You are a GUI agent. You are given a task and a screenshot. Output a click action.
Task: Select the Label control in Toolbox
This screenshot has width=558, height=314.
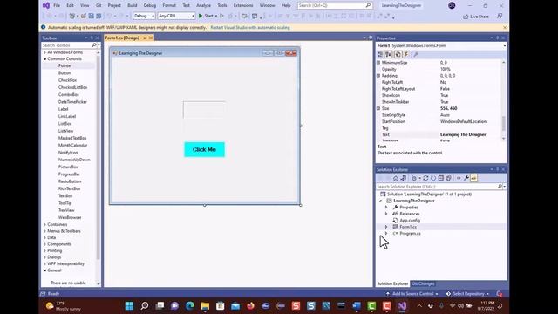[x=63, y=109]
